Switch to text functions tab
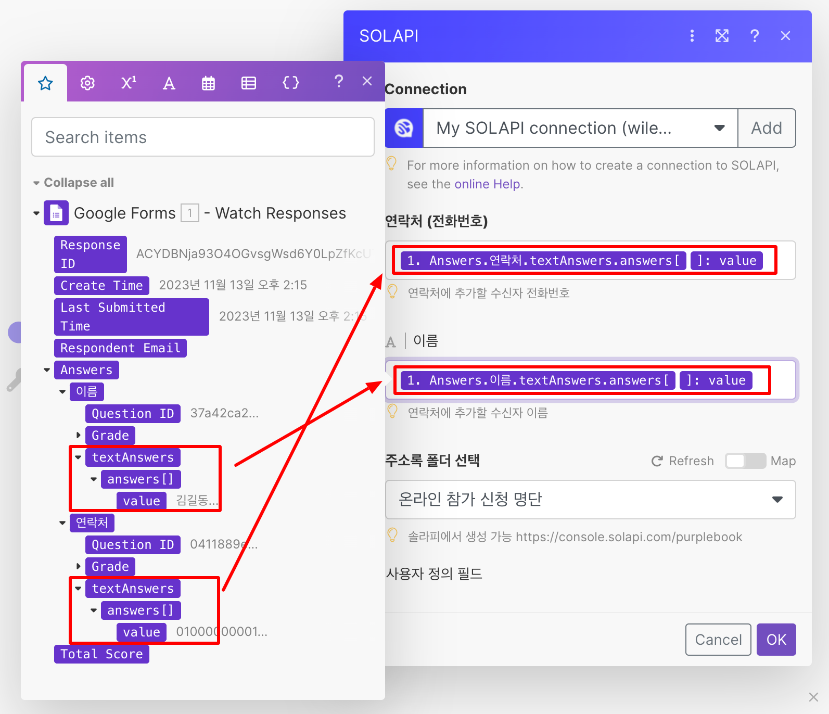The image size is (829, 714). 169,83
